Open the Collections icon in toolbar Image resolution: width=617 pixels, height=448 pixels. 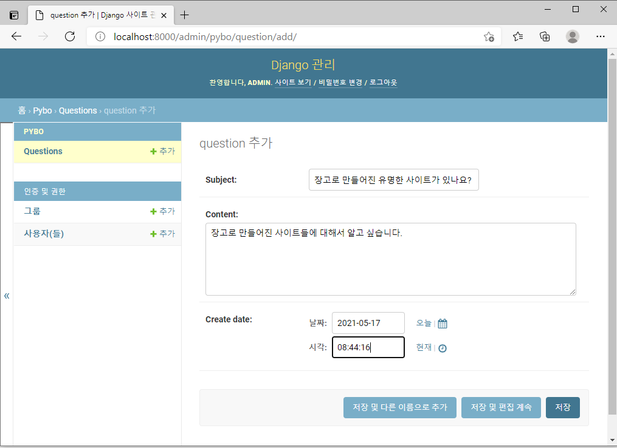click(545, 36)
